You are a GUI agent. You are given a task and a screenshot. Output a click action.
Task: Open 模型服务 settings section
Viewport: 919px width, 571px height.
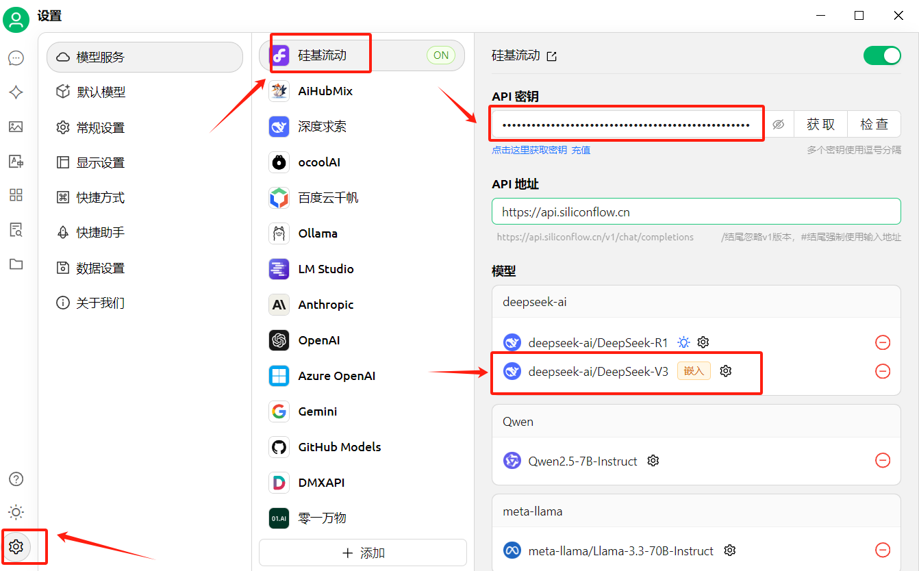[144, 57]
